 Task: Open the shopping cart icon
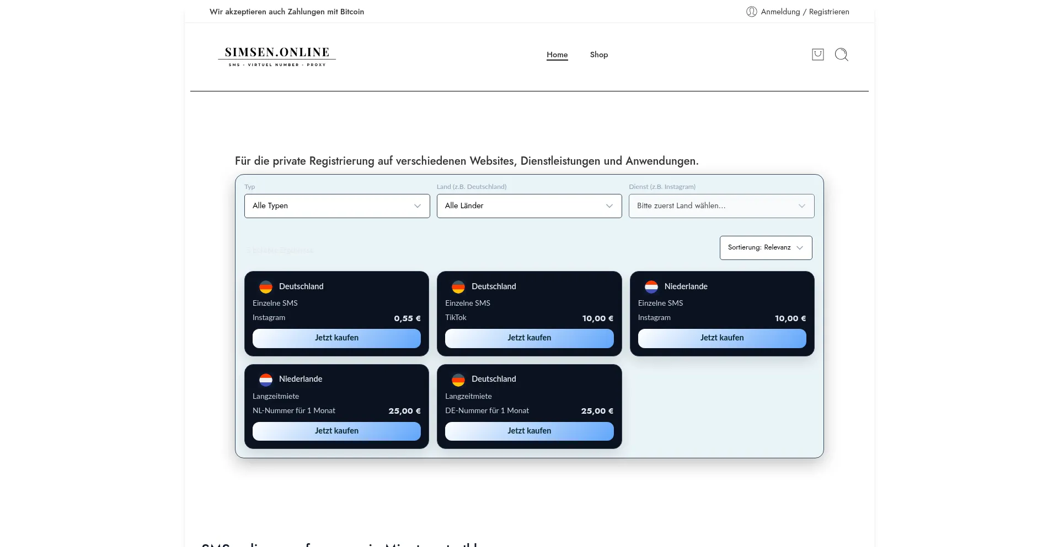pos(817,55)
